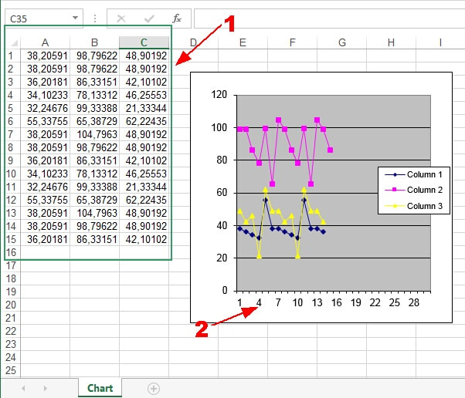Select column F header

[292, 42]
